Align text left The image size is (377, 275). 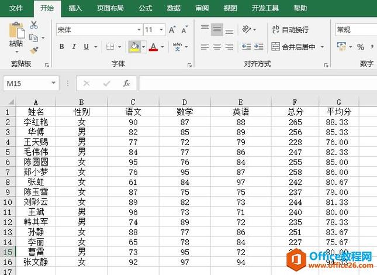coord(205,46)
